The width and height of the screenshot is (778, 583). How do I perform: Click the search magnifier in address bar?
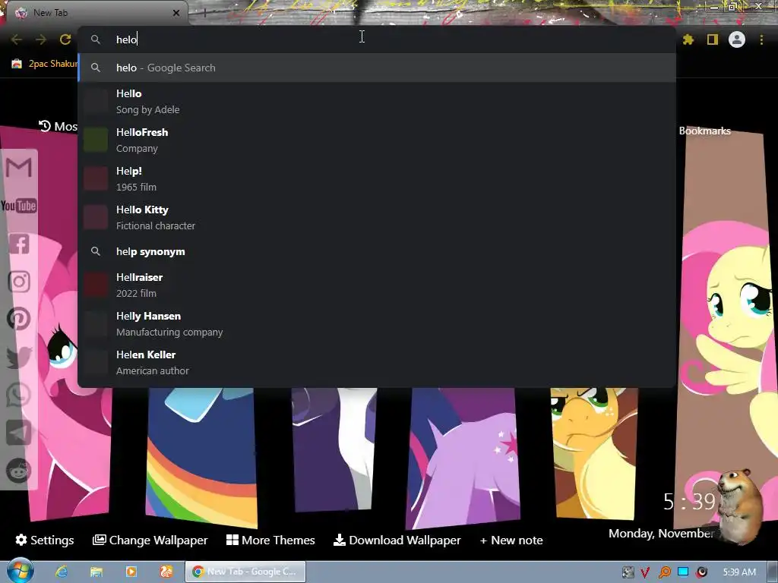[x=95, y=39]
